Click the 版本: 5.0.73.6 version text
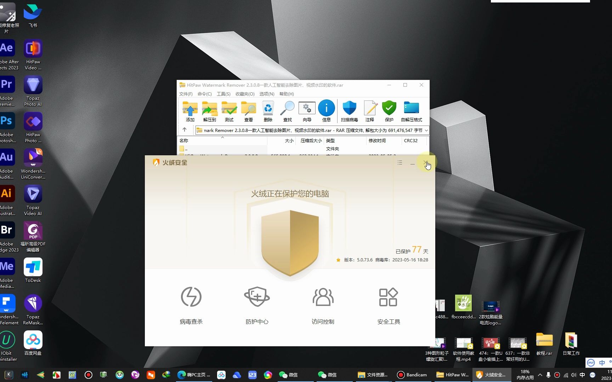612x382 pixels. (358, 260)
